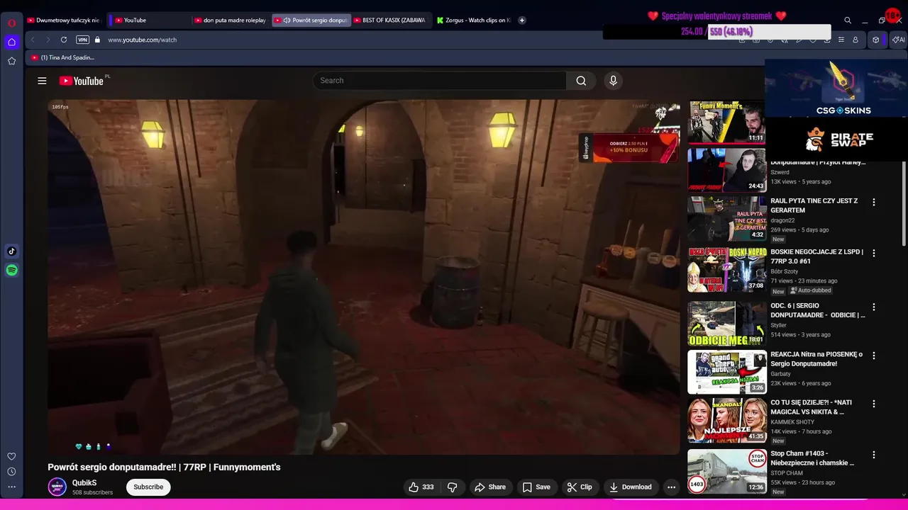Open options for 'BOSKIE NEGOCJACJE' video
Screen dimensions: 908x510
point(874,254)
